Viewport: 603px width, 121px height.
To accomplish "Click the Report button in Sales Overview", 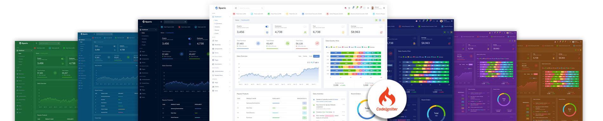I will [316, 56].
